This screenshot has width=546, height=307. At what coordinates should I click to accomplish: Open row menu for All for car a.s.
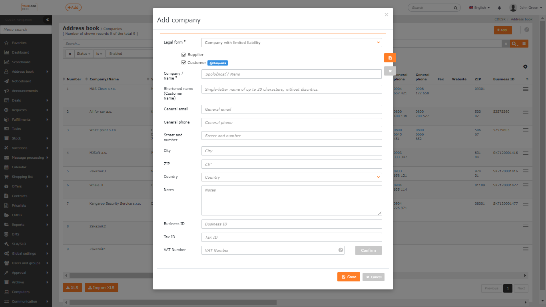pyautogui.click(x=526, y=112)
